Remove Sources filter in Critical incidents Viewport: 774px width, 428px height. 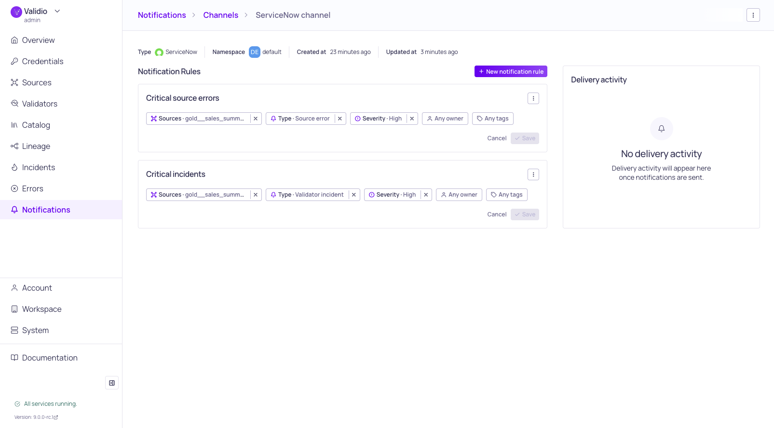pos(256,195)
